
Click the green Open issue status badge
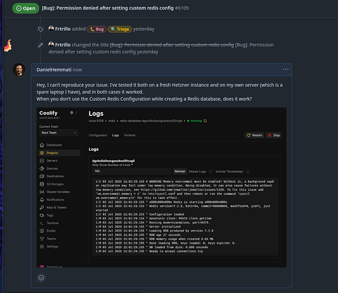(x=26, y=8)
